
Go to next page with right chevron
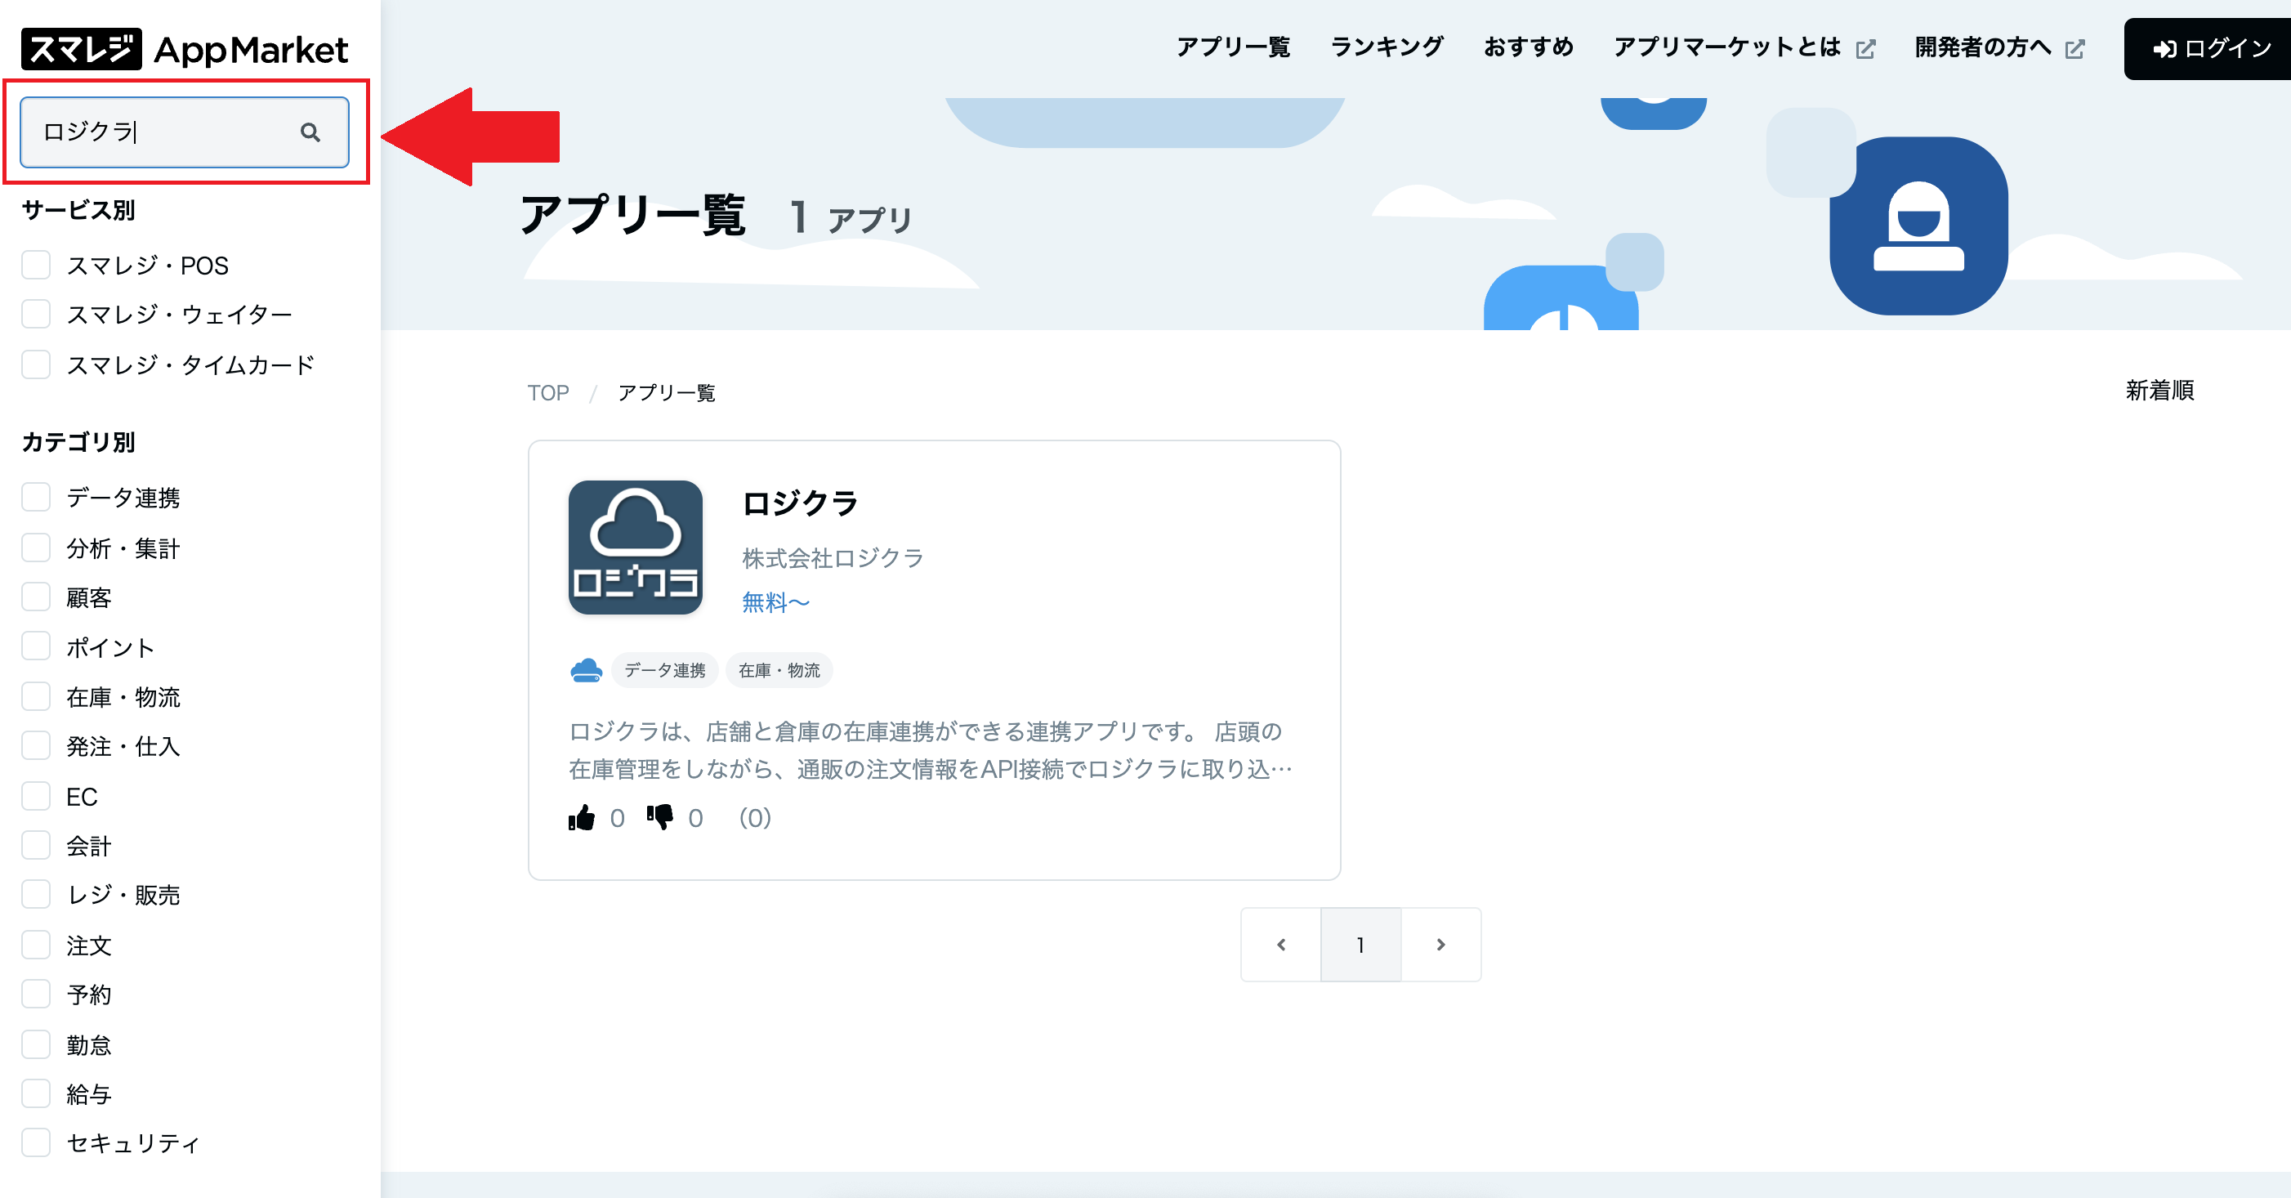pyautogui.click(x=1440, y=945)
